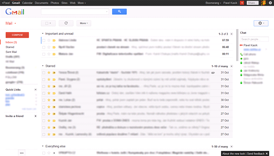Tick the checkbox of the last 27 Oct starred email
The image size is (274, 156).
pos(43,134)
